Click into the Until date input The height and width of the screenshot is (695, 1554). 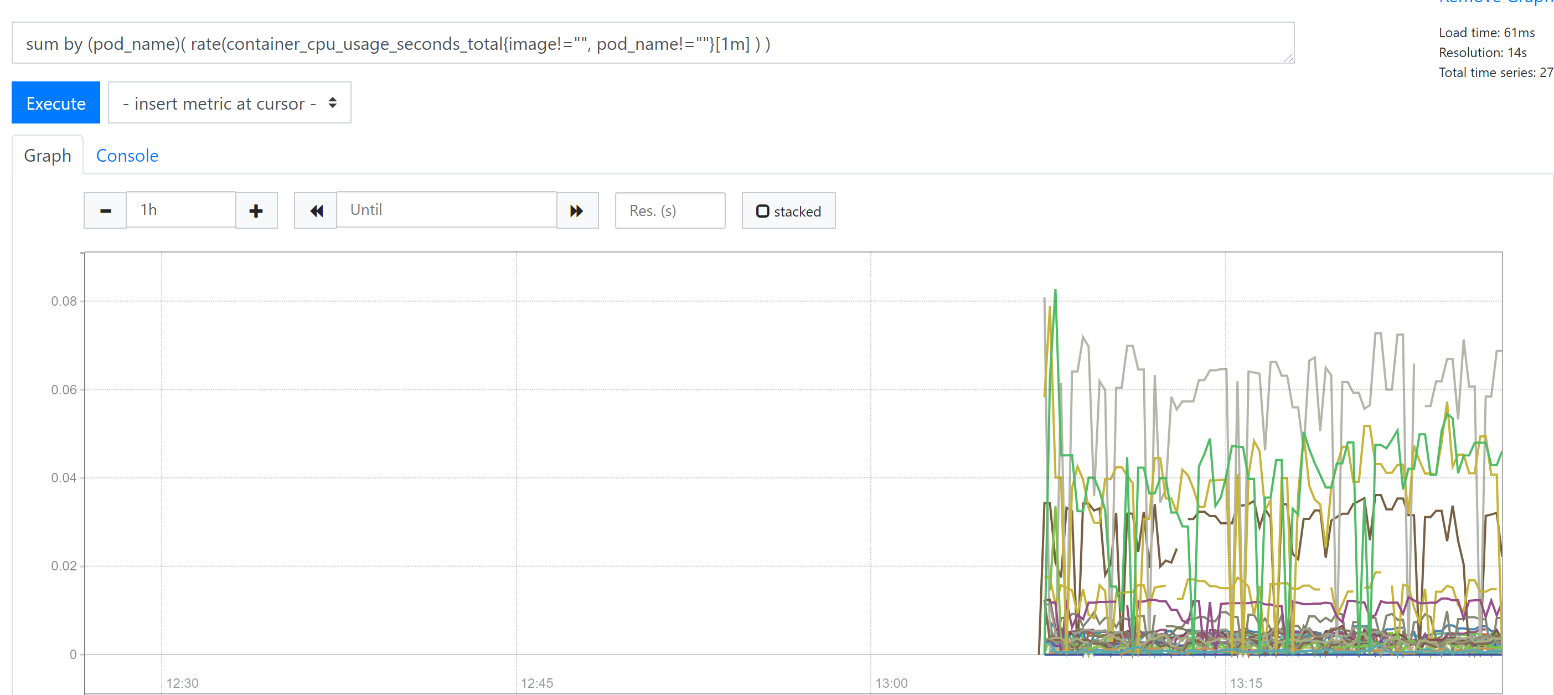coord(446,210)
